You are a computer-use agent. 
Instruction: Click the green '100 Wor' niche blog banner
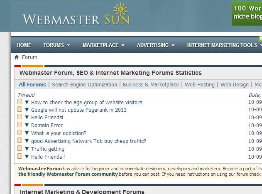(x=247, y=12)
